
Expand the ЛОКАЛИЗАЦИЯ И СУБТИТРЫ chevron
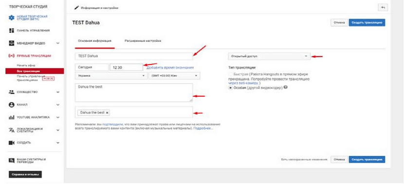pos(58,130)
